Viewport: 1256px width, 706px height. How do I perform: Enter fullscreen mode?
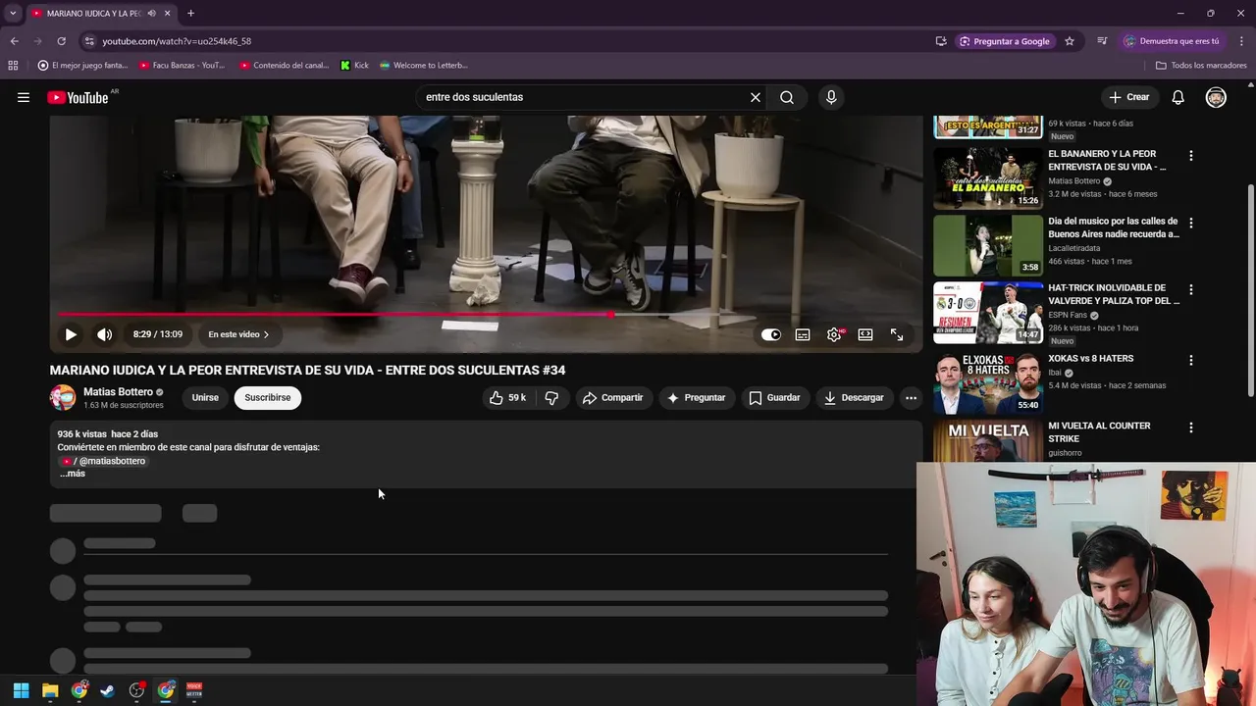[x=897, y=334]
